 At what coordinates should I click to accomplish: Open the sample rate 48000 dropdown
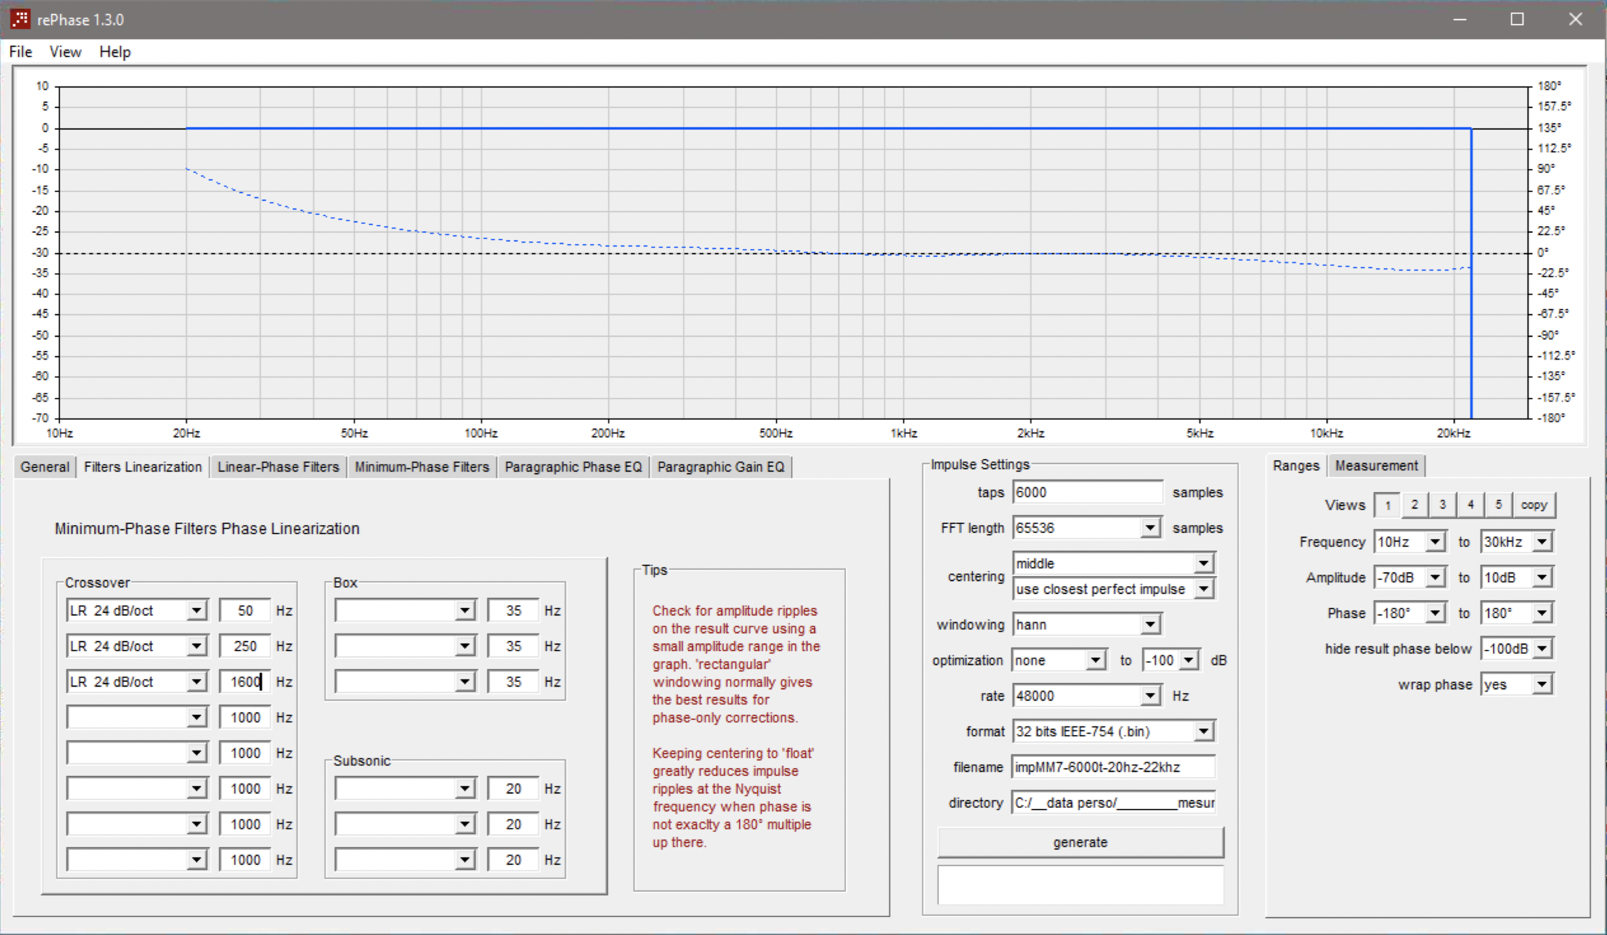(x=1150, y=696)
